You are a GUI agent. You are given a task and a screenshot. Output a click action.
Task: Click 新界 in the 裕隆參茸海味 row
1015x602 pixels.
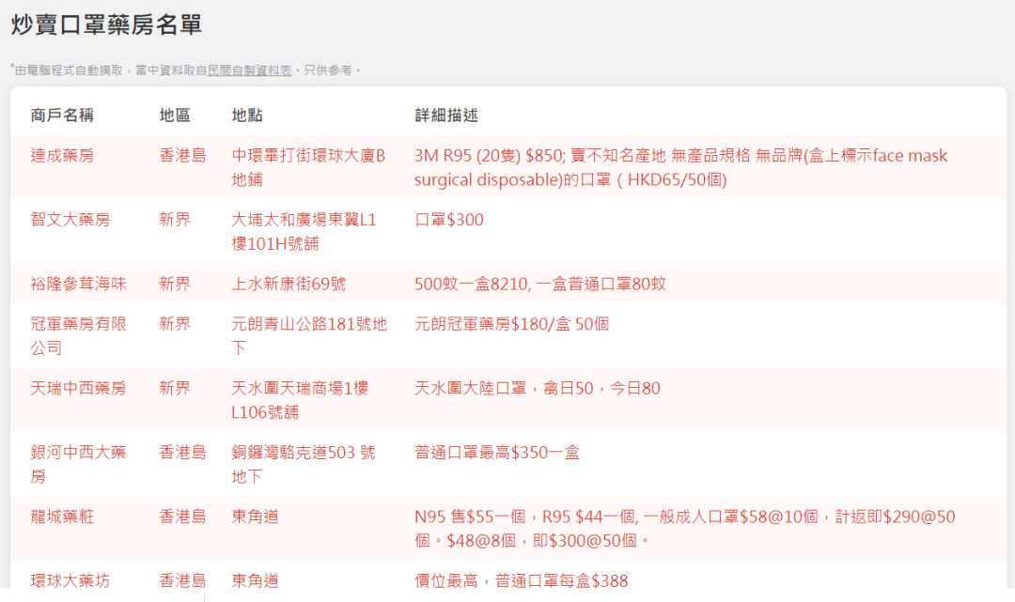click(x=175, y=284)
